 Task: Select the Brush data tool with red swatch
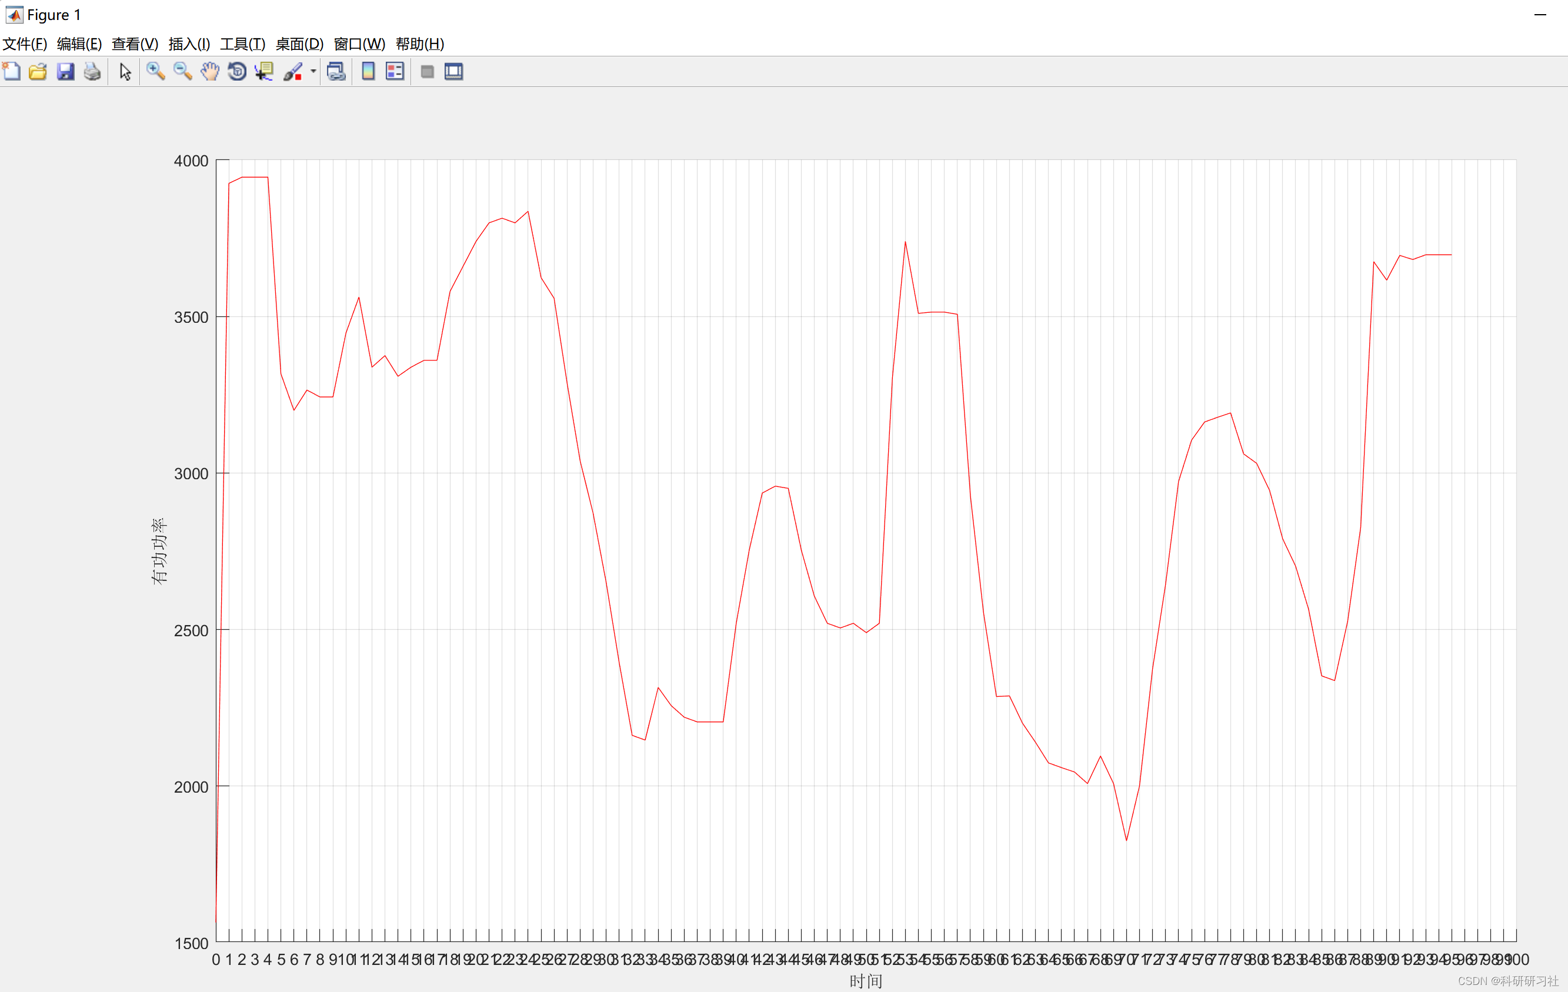click(x=292, y=71)
